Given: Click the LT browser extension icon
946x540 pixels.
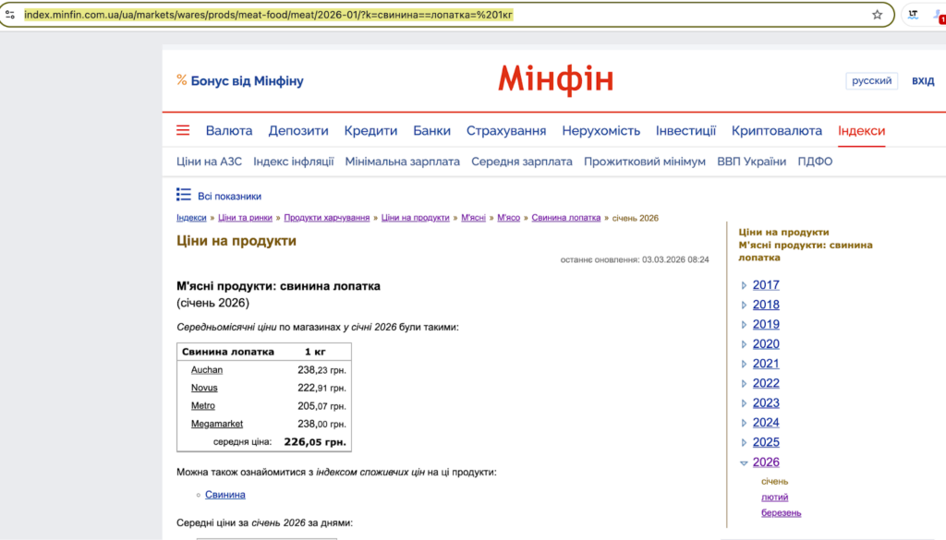Looking at the screenshot, I should (x=913, y=15).
